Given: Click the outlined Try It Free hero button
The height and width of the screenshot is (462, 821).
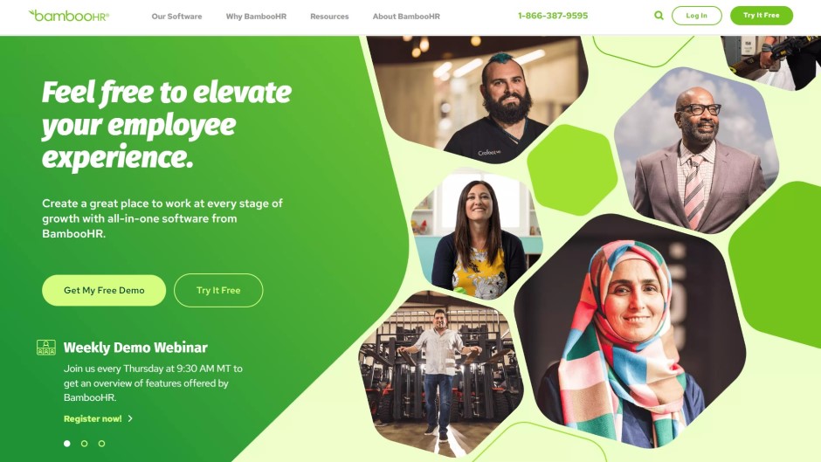Looking at the screenshot, I should point(218,290).
